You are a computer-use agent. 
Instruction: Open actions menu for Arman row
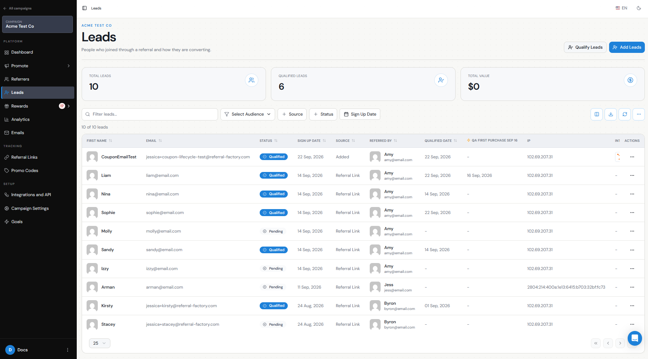632,287
